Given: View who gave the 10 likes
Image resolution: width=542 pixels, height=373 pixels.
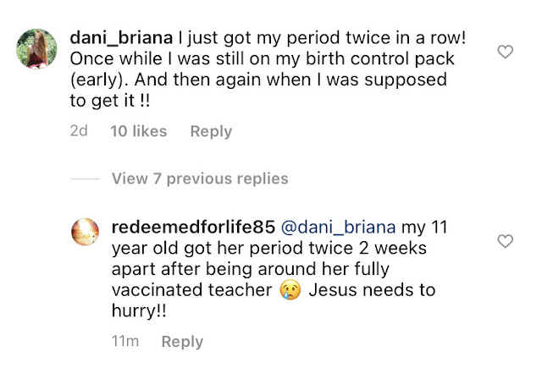Looking at the screenshot, I should click(139, 131).
